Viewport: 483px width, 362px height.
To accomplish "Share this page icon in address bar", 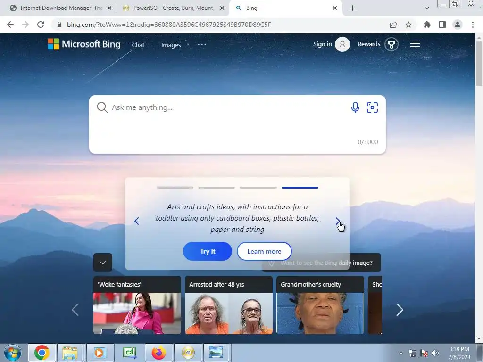I will [393, 25].
